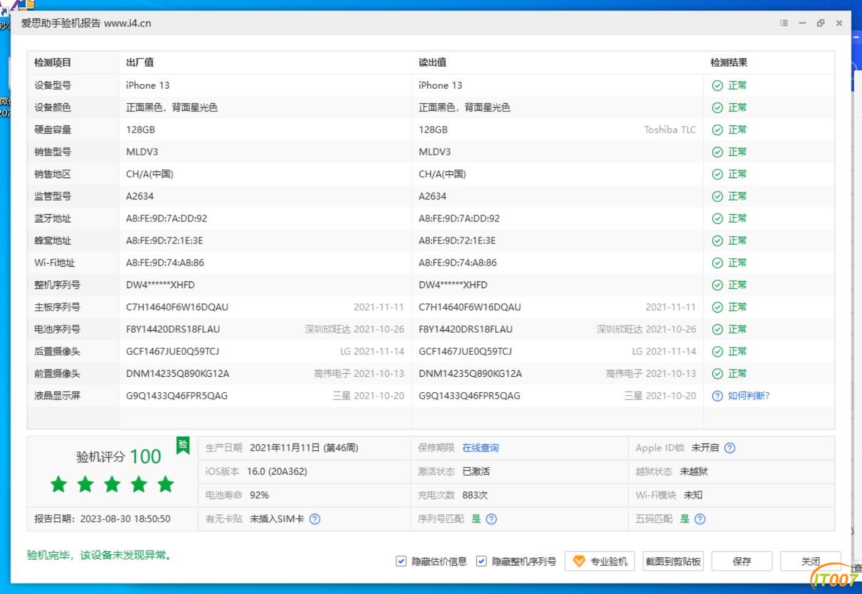Click the 未越狱 jailbreak status
The image size is (862, 594).
(694, 472)
